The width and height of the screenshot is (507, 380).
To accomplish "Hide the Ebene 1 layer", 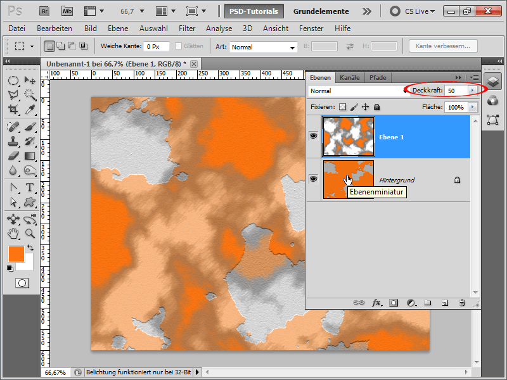I will pos(313,136).
